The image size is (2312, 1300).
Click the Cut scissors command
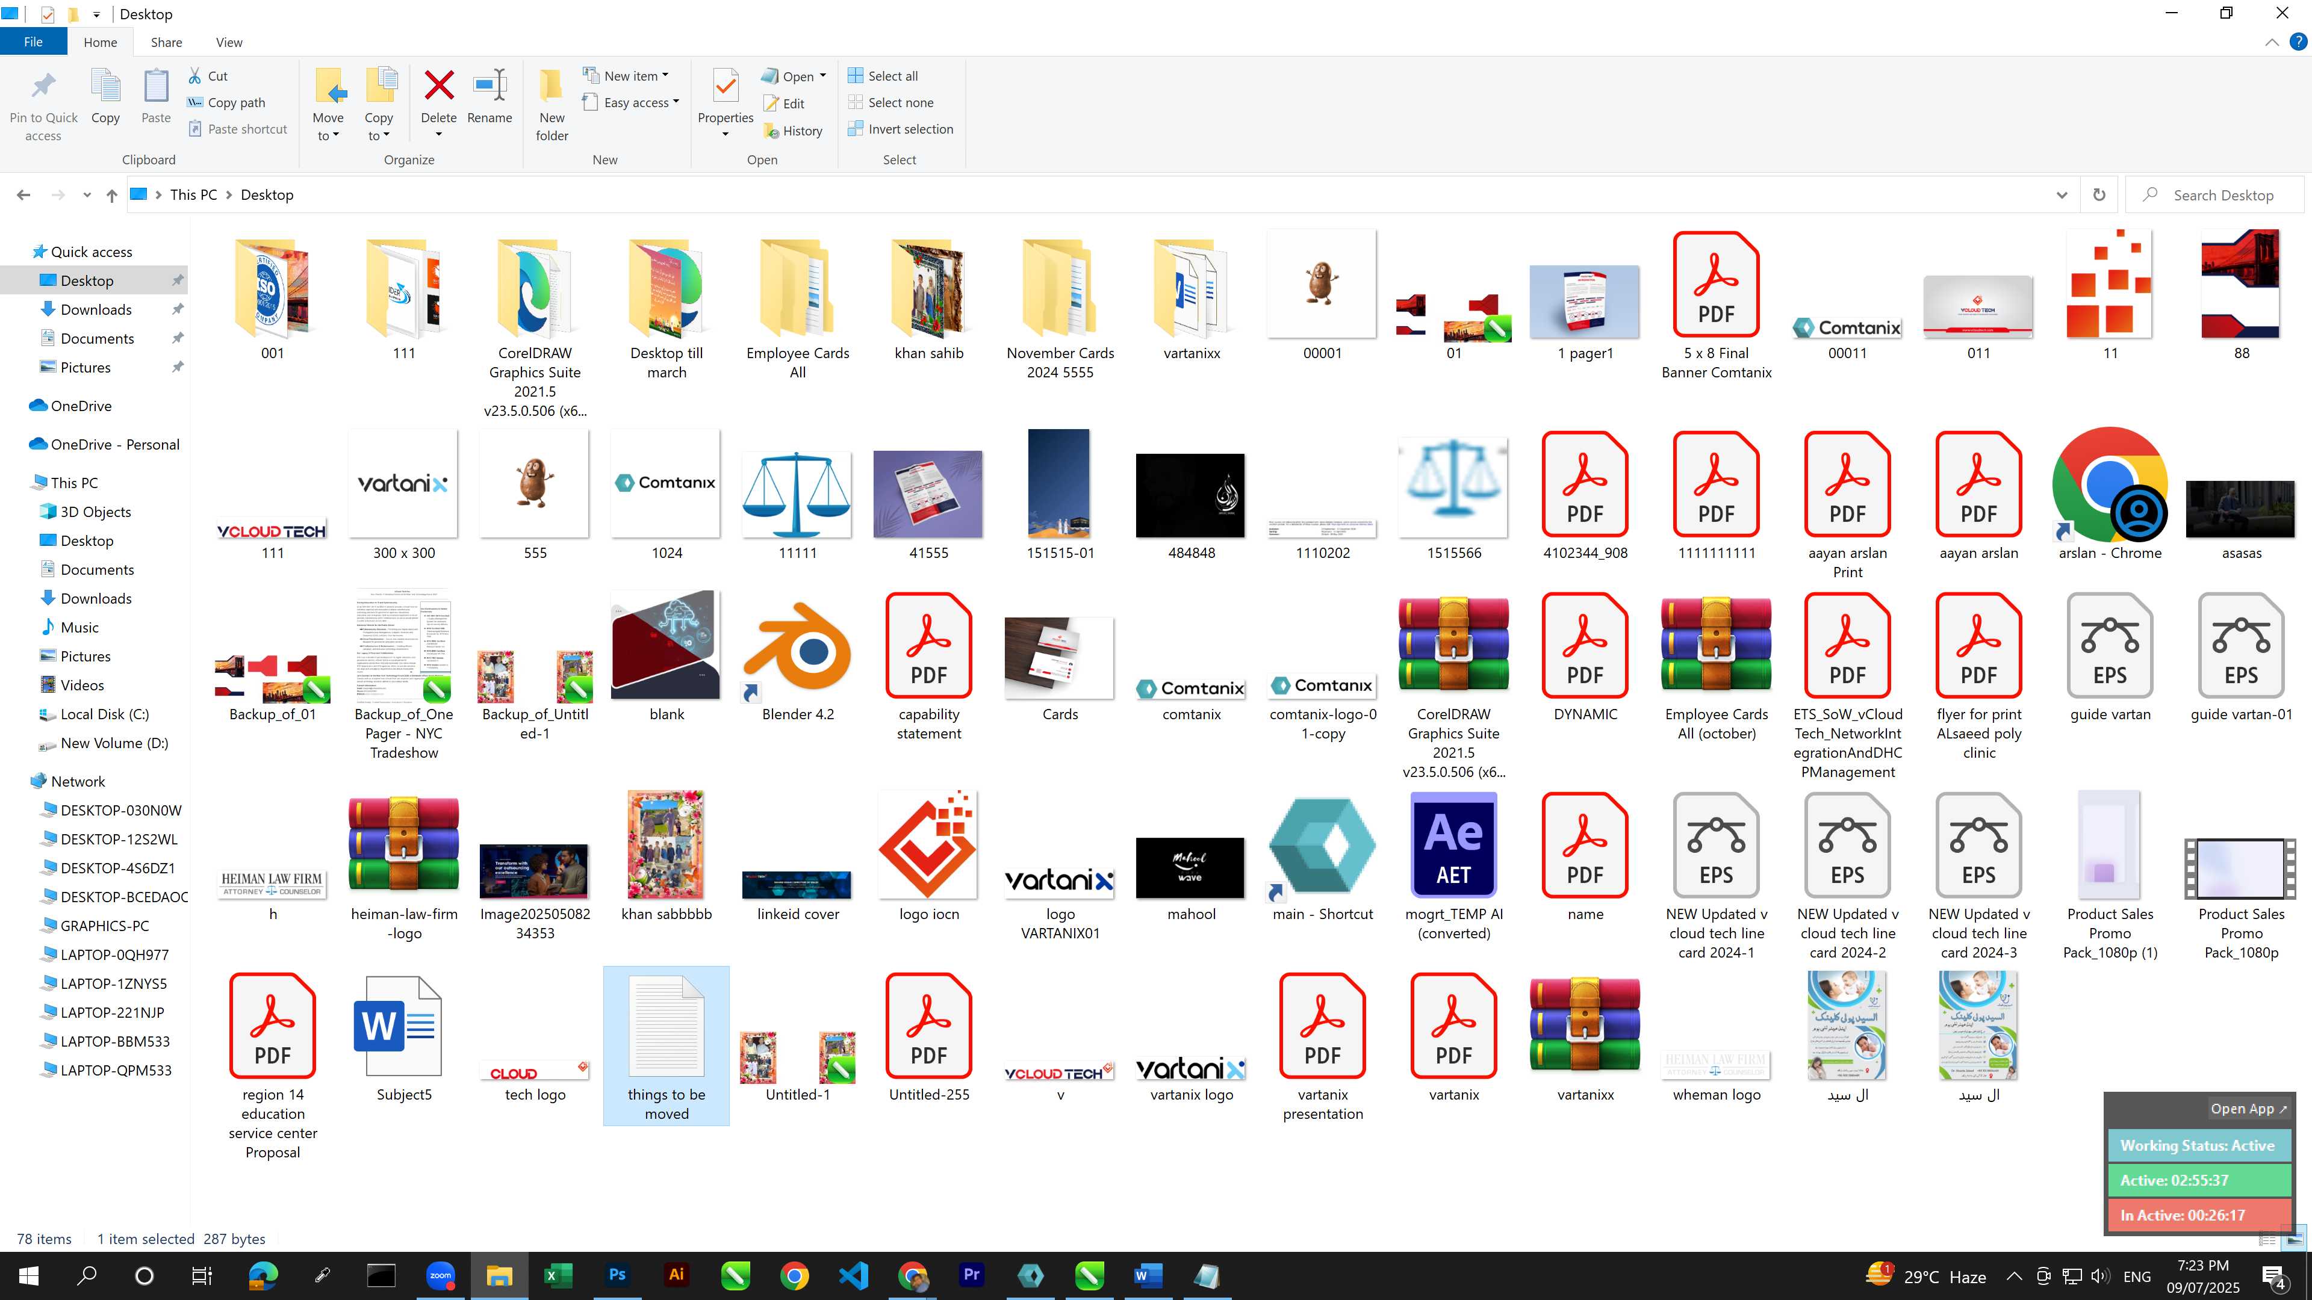208,76
